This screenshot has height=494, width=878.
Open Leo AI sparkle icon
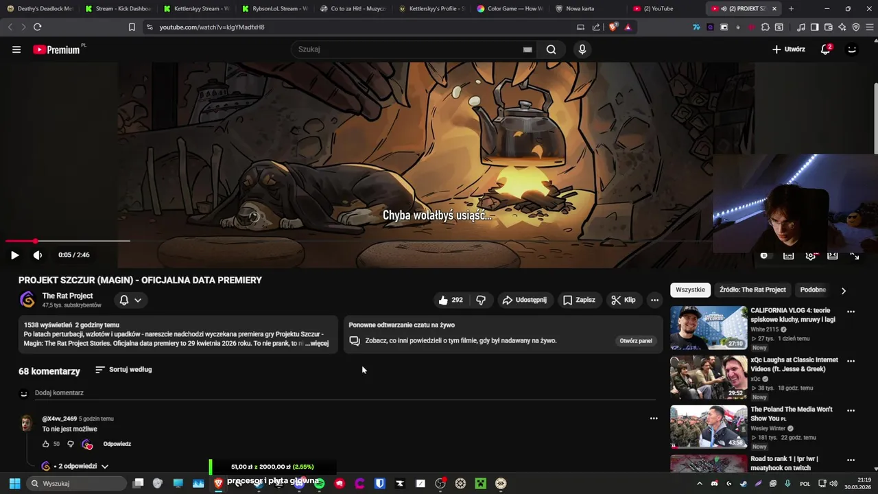842,27
